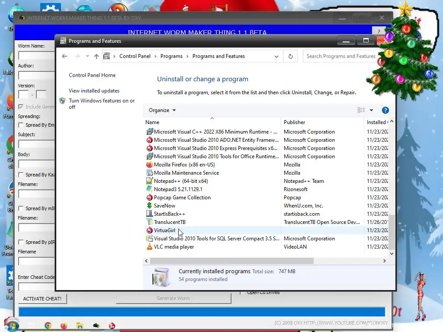443x332 pixels.
Task: Click the Enter Cheat Code input field
Action: tap(36, 287)
